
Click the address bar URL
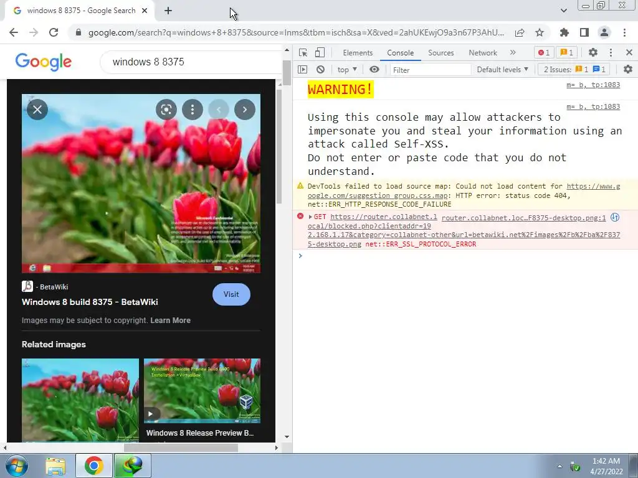click(x=296, y=32)
